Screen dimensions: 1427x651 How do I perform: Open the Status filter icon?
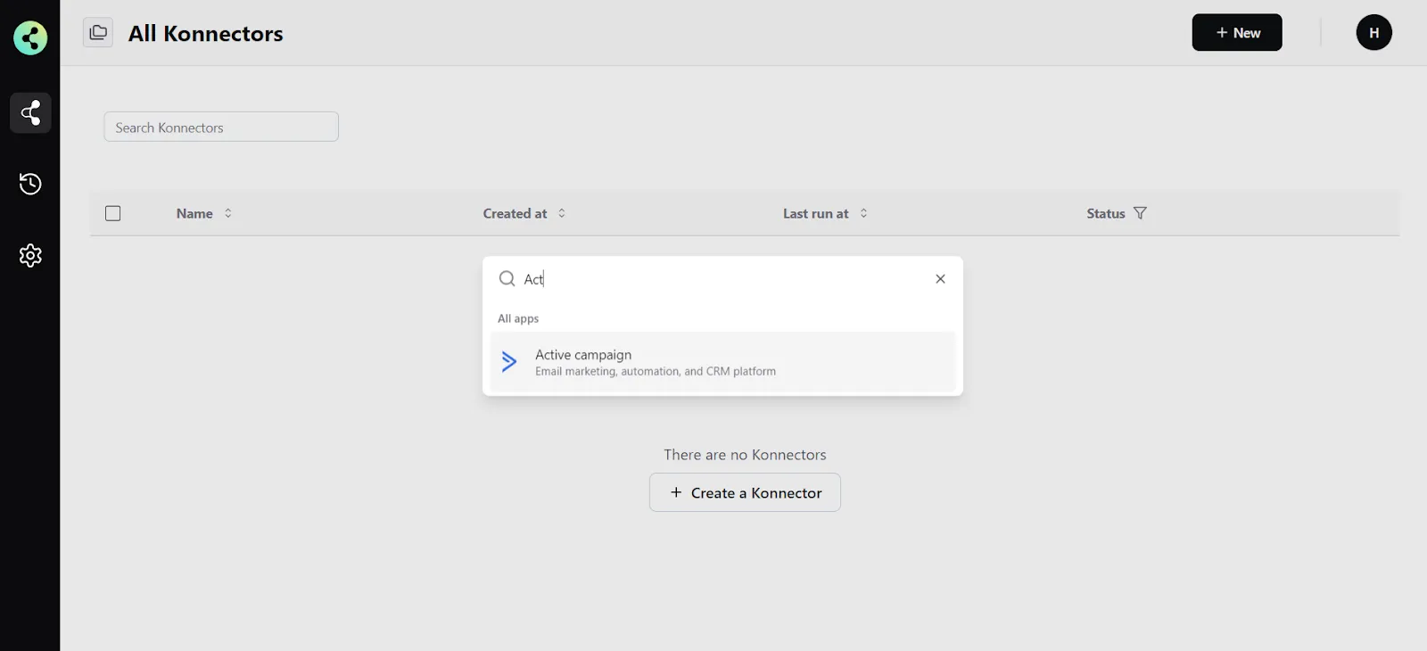[1140, 213]
